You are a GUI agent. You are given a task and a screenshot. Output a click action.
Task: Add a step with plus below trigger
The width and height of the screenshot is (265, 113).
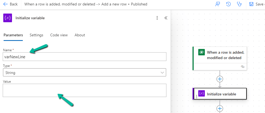pos(220,79)
